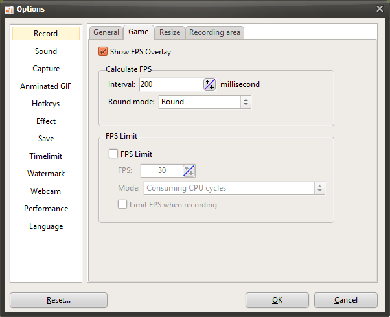Image resolution: width=390 pixels, height=317 pixels.
Task: Open the Resize tab
Action: 170,32
